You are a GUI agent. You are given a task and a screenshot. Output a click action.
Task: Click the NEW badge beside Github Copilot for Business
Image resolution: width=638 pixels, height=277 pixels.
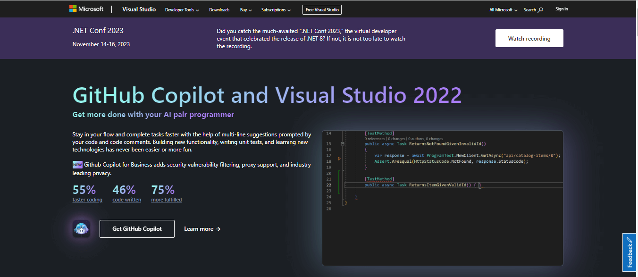tap(77, 165)
